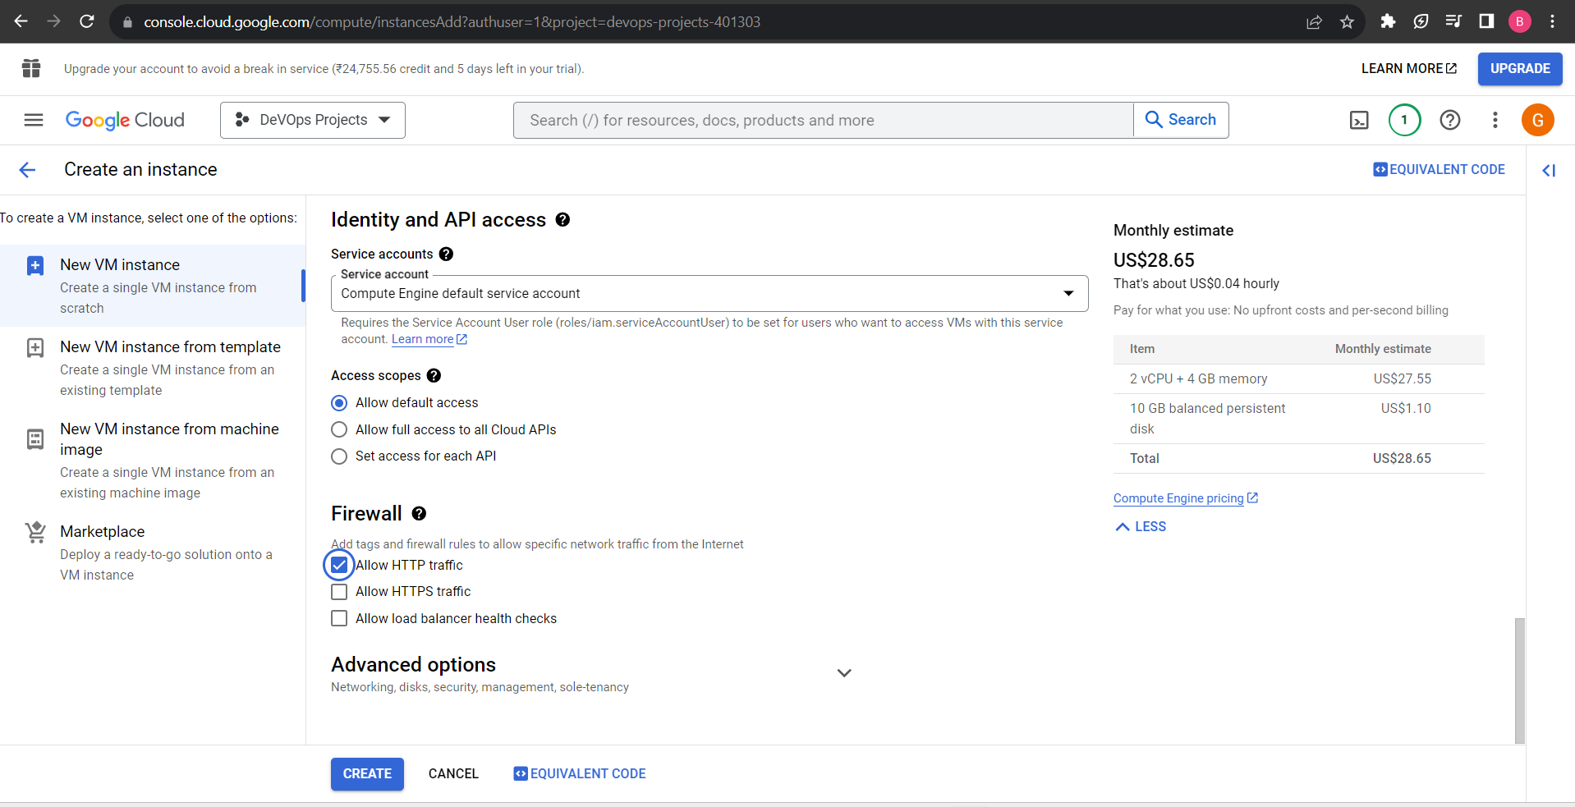
Task: Collapse the side panel toggle arrow
Action: point(1549,170)
